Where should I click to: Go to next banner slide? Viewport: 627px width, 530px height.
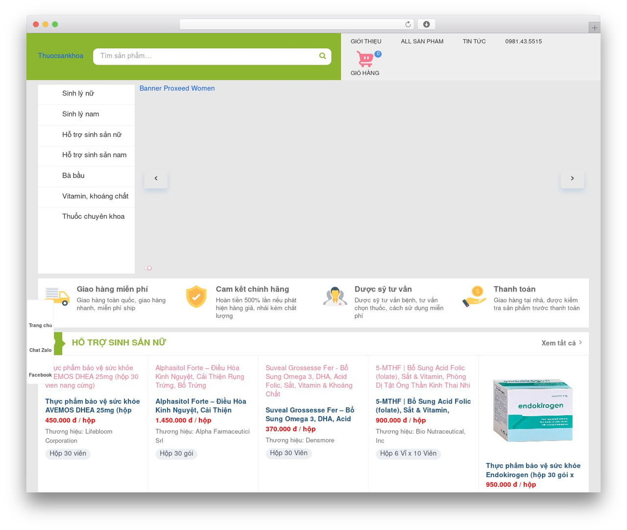572,178
